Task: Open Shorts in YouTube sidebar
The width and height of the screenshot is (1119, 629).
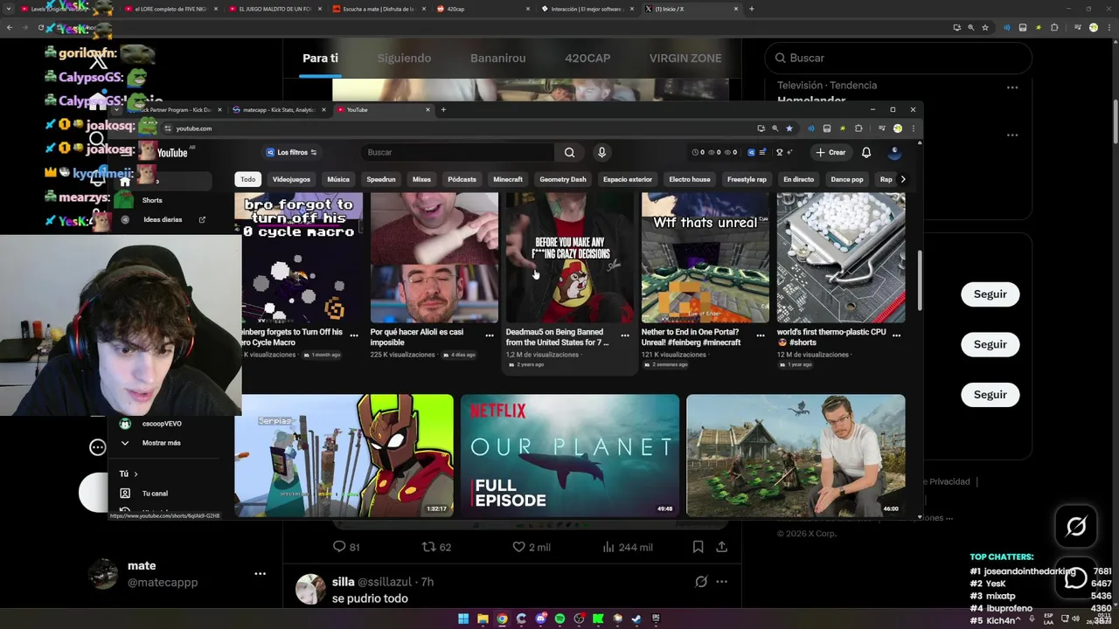Action: [x=152, y=200]
